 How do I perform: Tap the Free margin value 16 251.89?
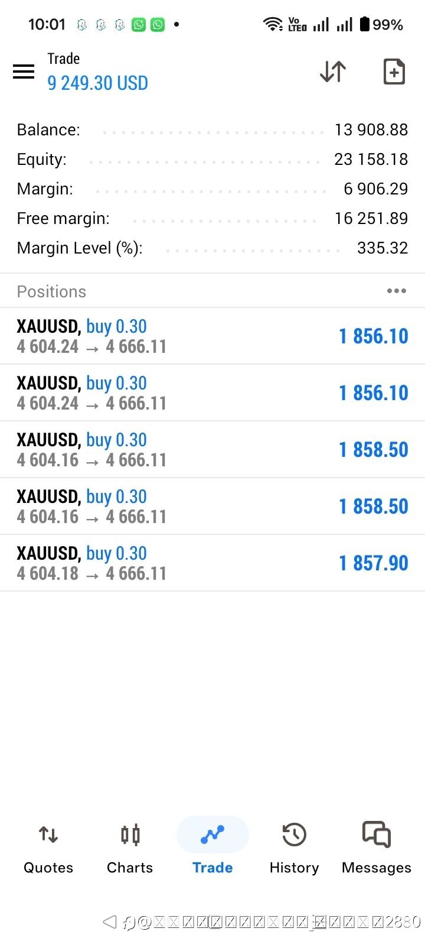pos(371,219)
